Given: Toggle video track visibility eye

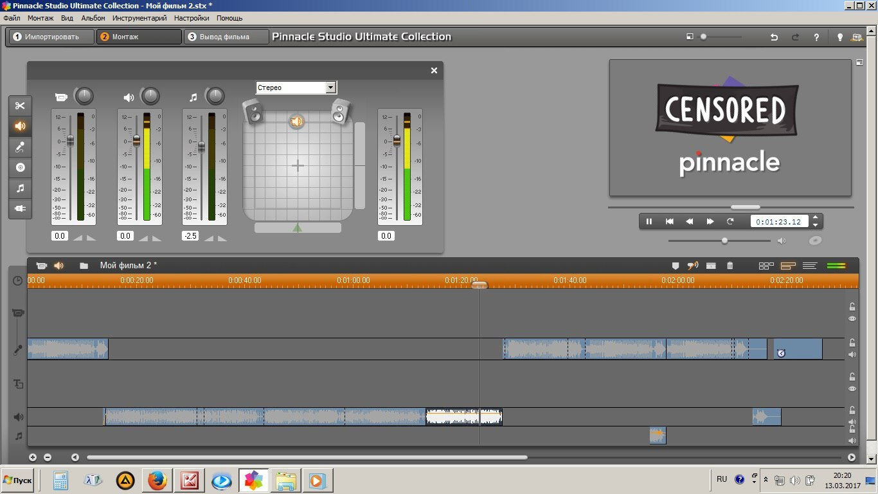Looking at the screenshot, I should tap(852, 318).
